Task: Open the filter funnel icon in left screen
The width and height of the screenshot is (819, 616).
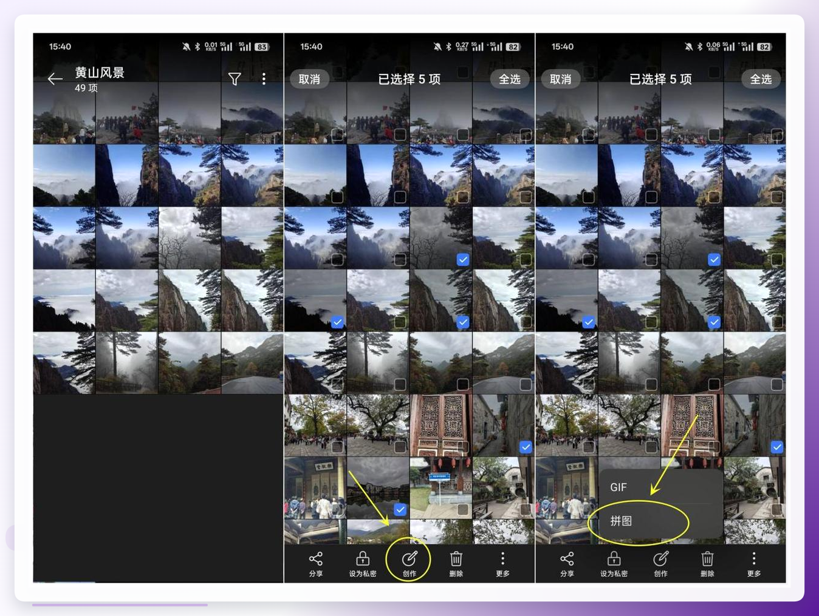Action: coord(235,79)
